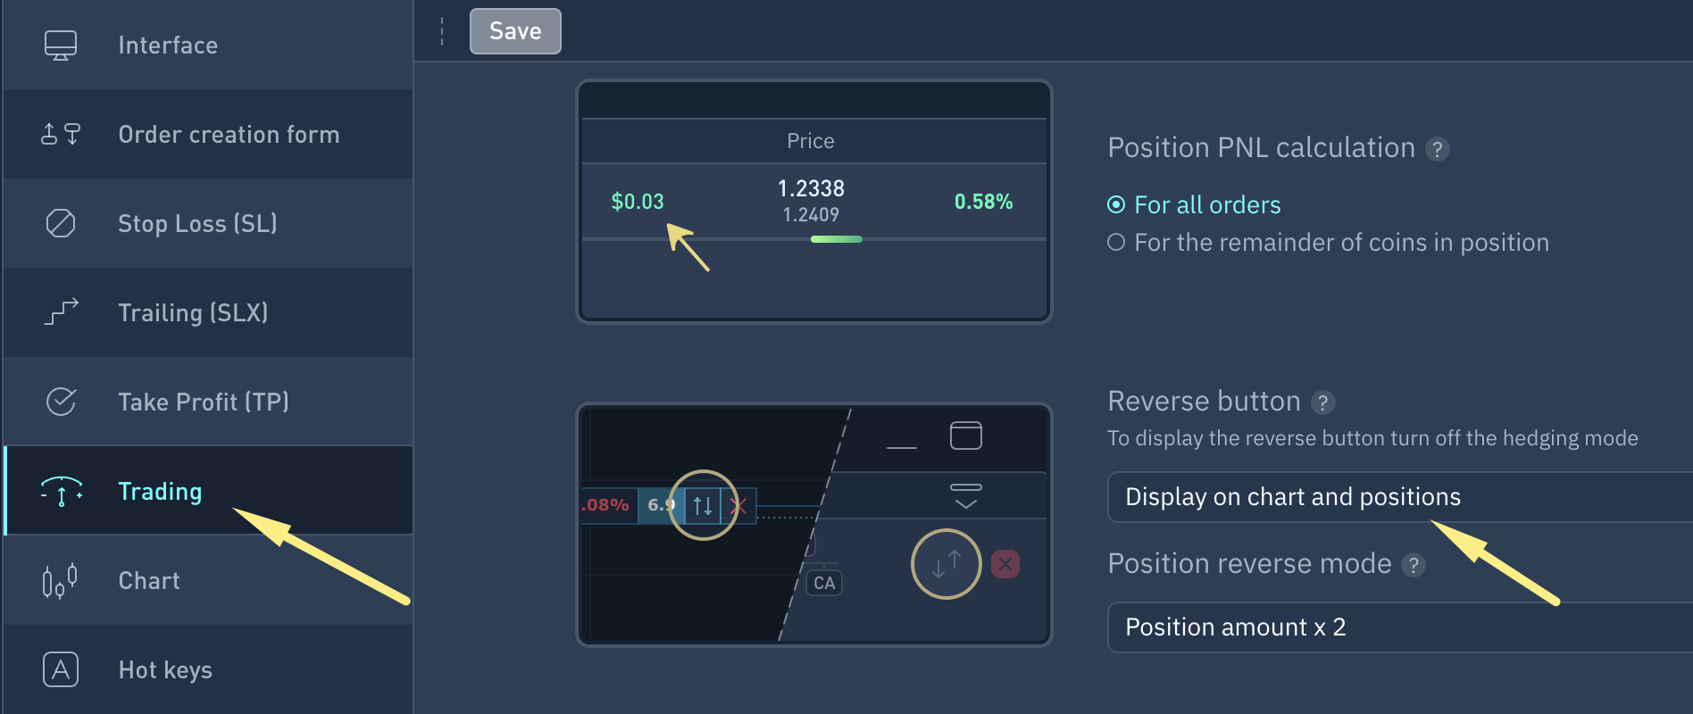Viewport: 1693px width, 714px height.
Task: Click the Chart candlestick icon
Action: (x=61, y=581)
